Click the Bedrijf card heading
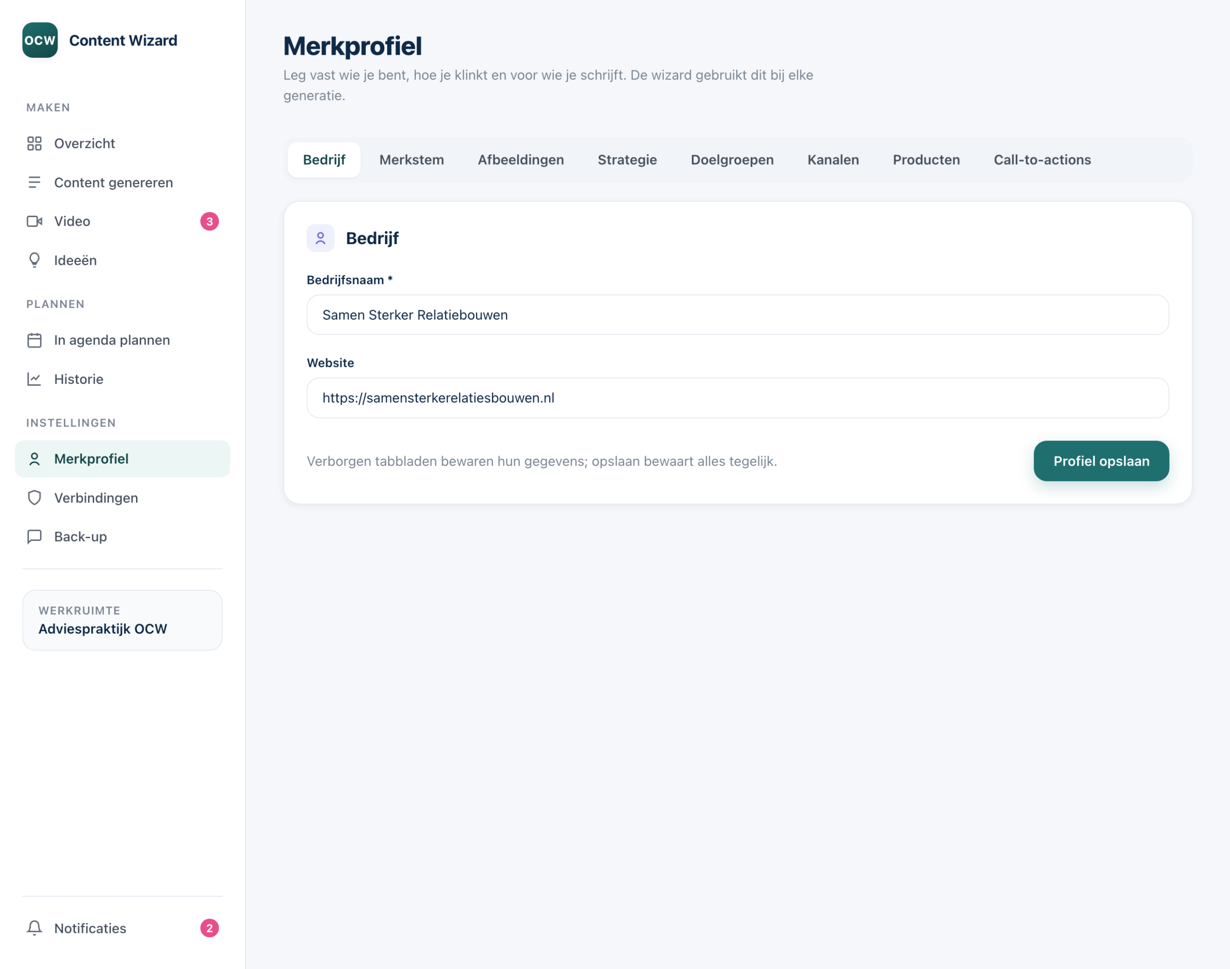This screenshot has height=969, width=1230. point(372,239)
